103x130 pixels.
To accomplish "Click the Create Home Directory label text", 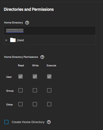I will click(x=28, y=122).
